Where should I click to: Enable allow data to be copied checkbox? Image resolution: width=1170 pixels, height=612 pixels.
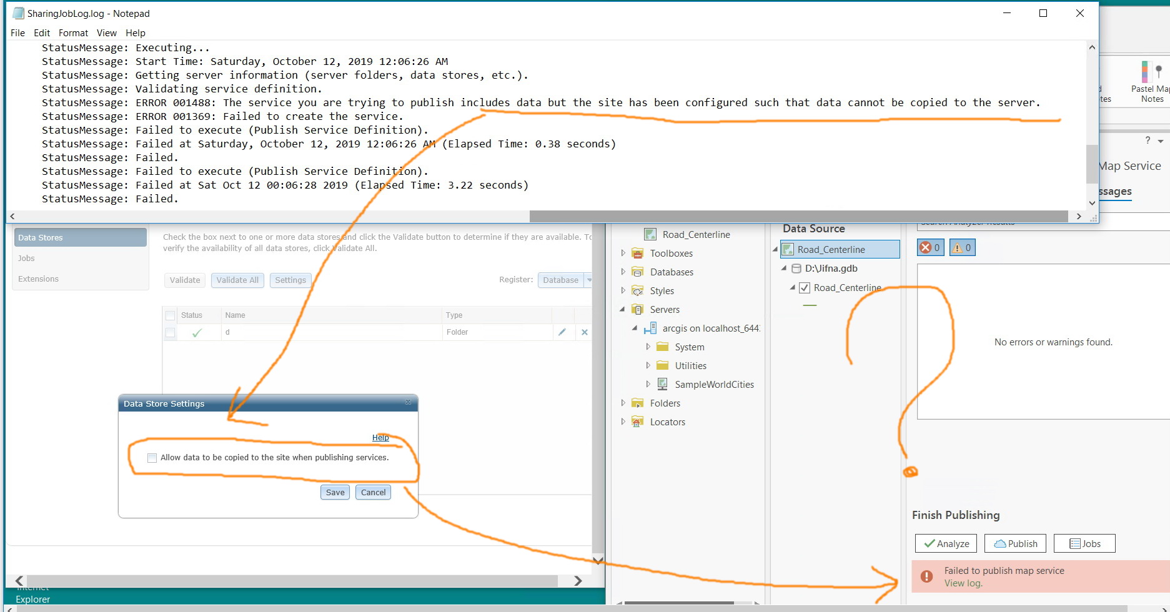pos(152,458)
